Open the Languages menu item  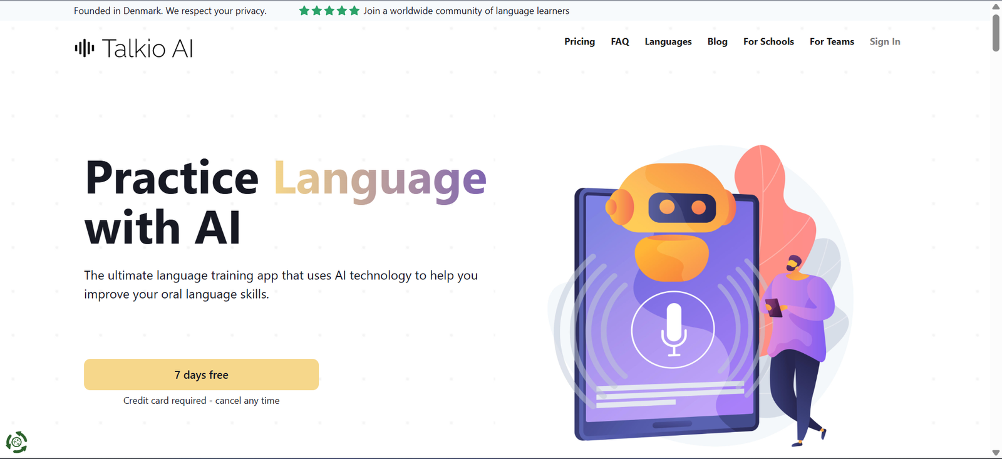pos(668,41)
